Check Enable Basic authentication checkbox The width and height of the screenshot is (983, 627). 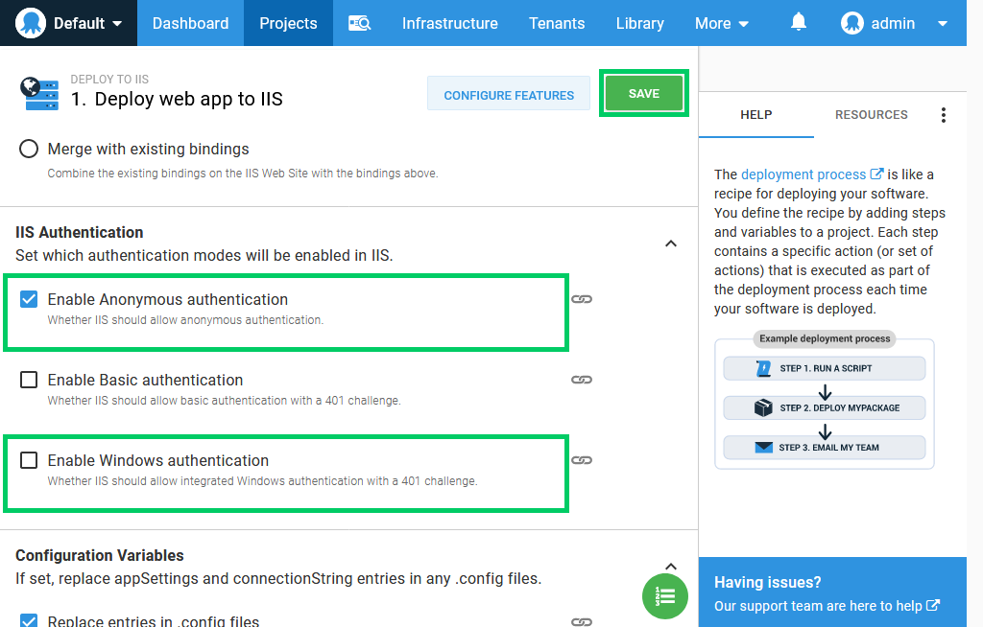[29, 380]
